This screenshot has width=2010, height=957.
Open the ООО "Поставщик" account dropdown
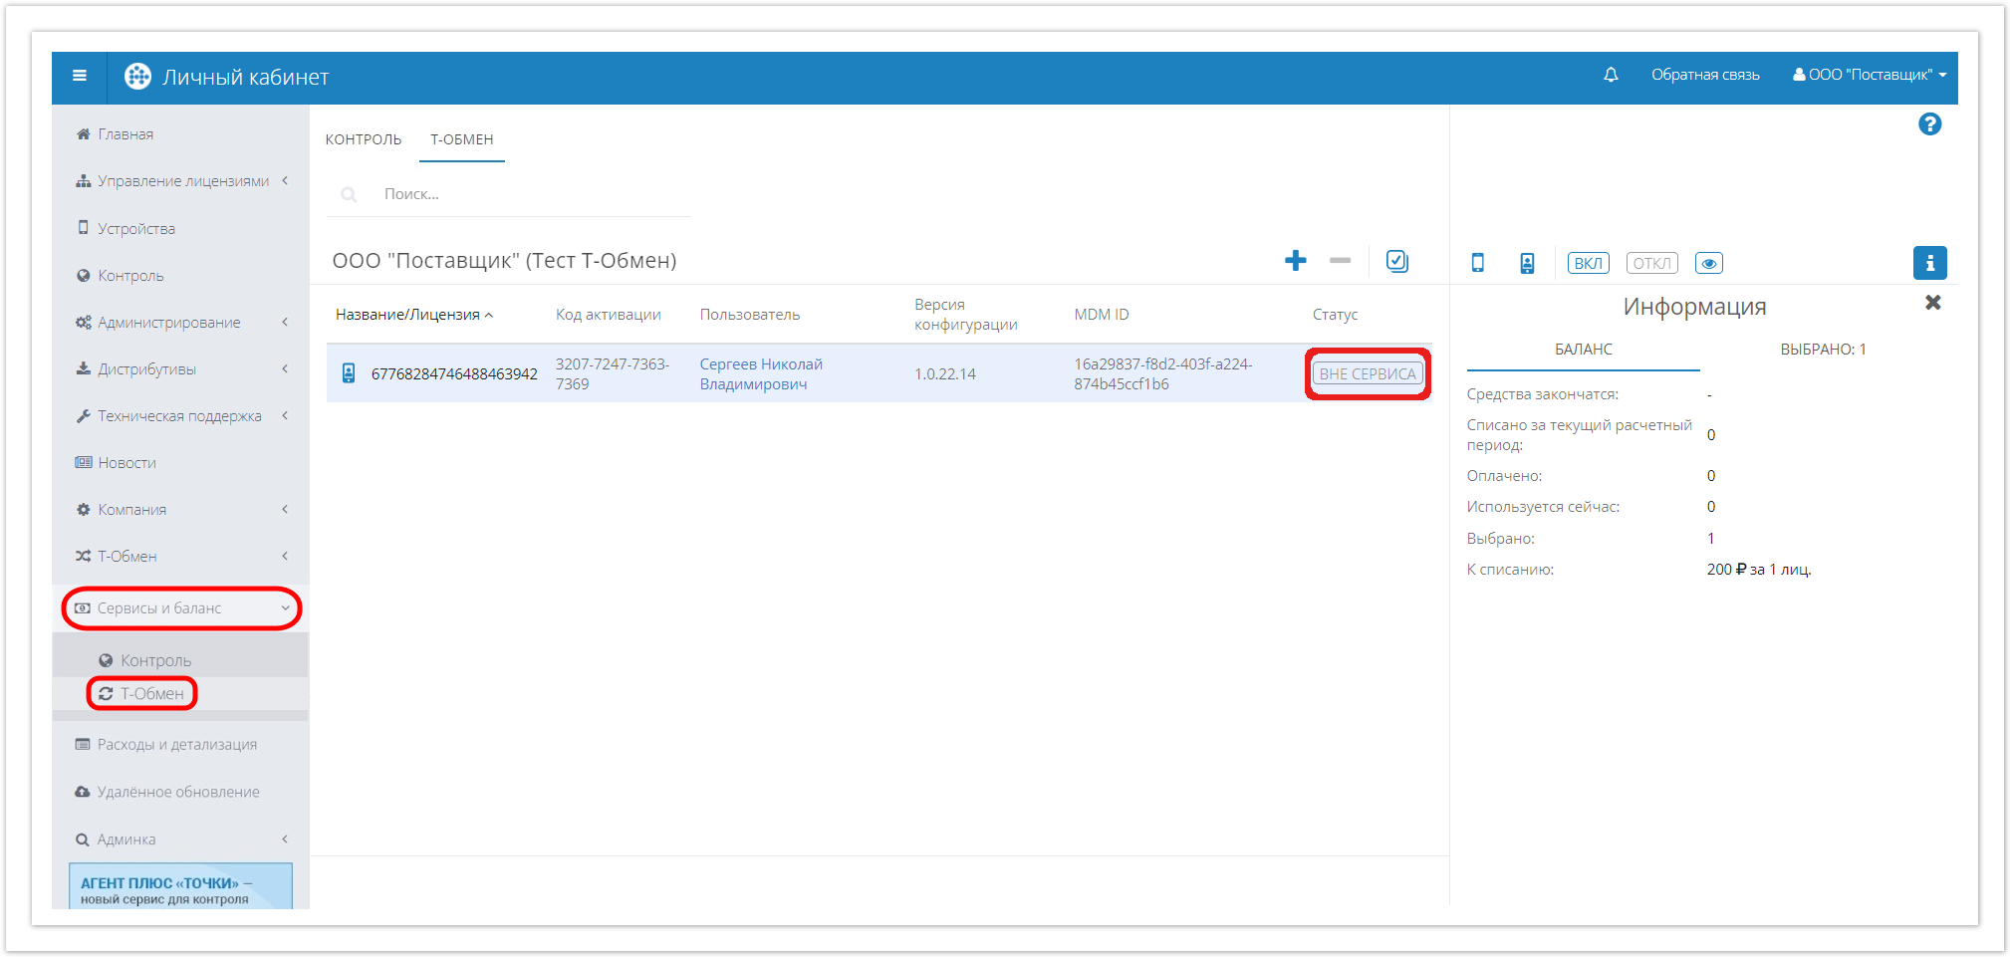pos(1870,75)
